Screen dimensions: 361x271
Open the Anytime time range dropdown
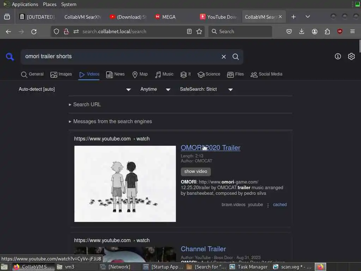tap(155, 89)
